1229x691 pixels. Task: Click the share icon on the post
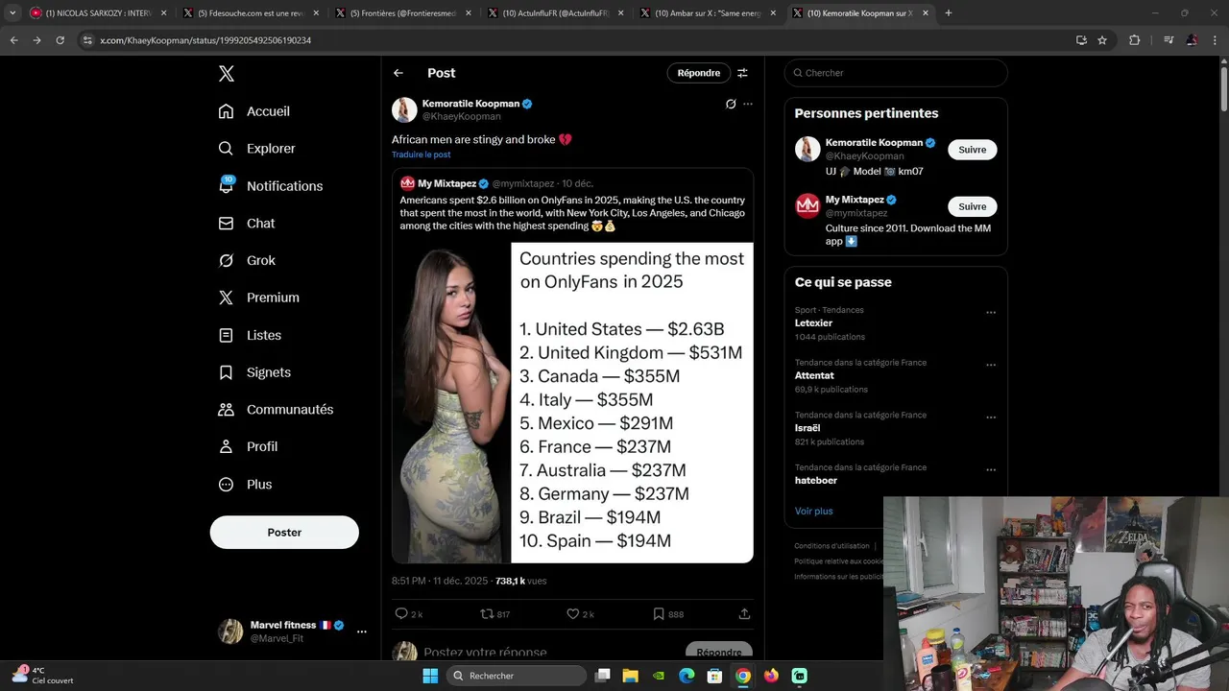click(x=744, y=614)
